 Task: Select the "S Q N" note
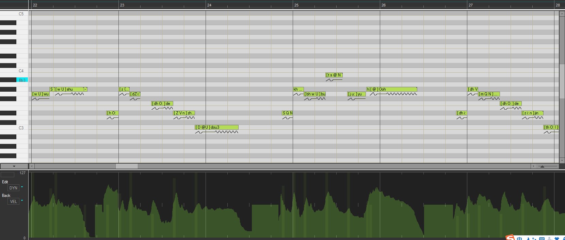[288, 113]
